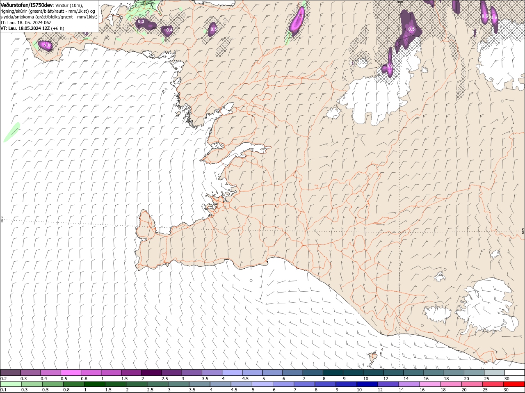The image size is (525, 393).
Task: Click the 0.4 precipitation value label on the map
Action: 169,30
